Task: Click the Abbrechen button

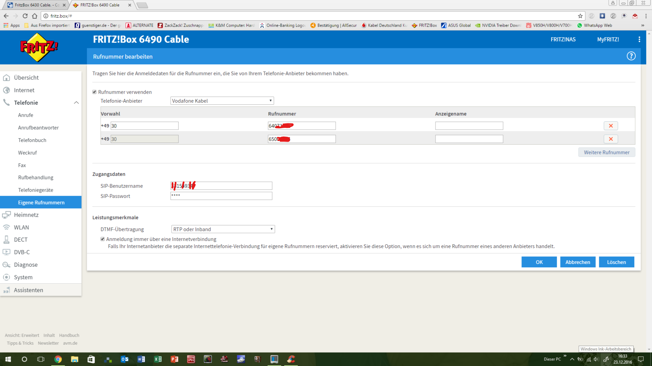Action: click(577, 262)
